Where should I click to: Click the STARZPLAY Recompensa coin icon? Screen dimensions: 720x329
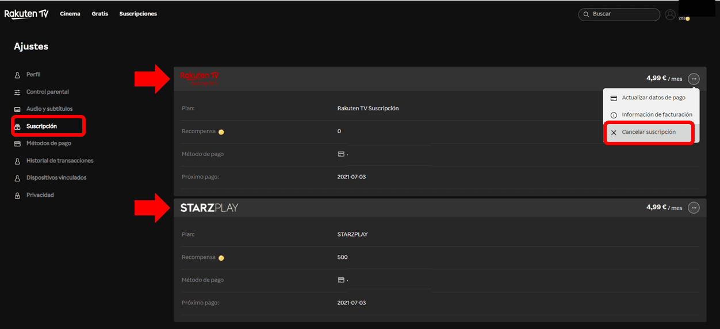point(221,258)
